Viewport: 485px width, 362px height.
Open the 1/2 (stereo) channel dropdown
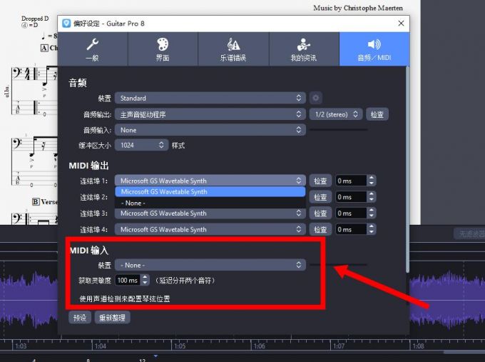337,114
